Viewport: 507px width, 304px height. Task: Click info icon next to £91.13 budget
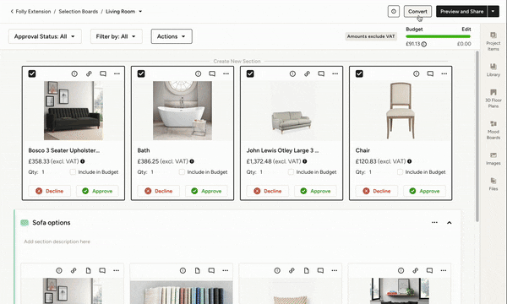(x=424, y=44)
